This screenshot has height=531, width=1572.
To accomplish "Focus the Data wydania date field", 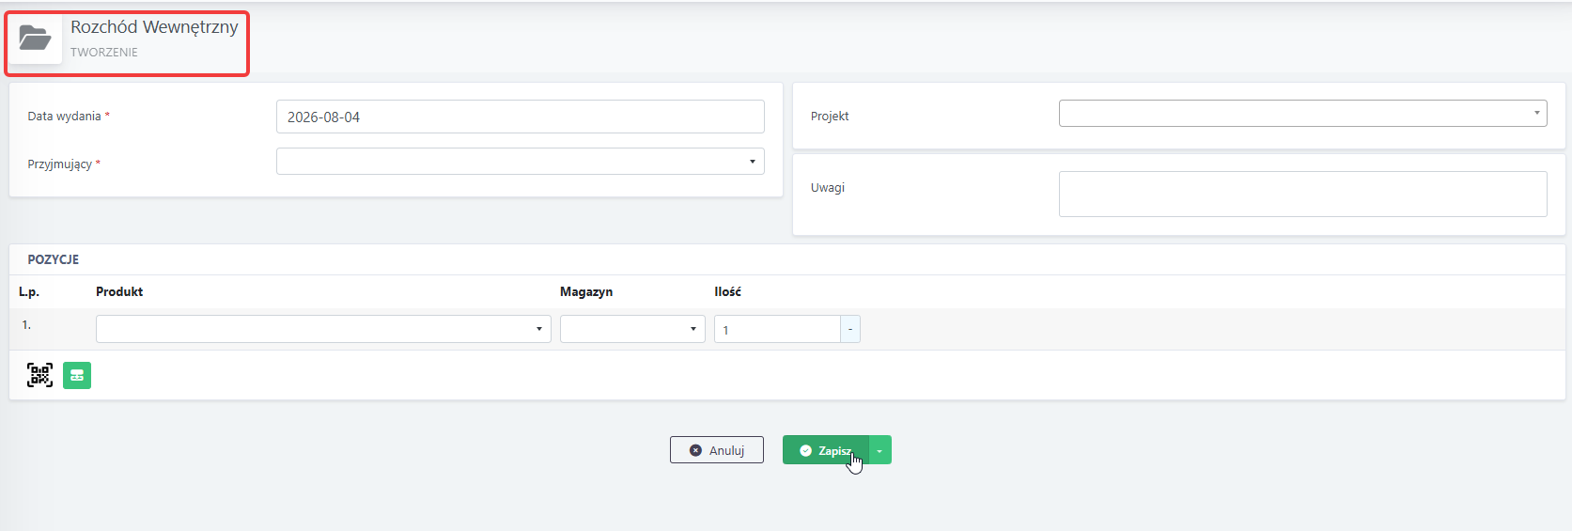I will click(x=520, y=117).
